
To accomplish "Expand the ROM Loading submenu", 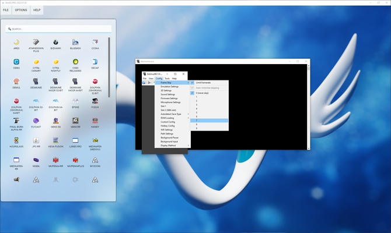I will click(x=173, y=118).
